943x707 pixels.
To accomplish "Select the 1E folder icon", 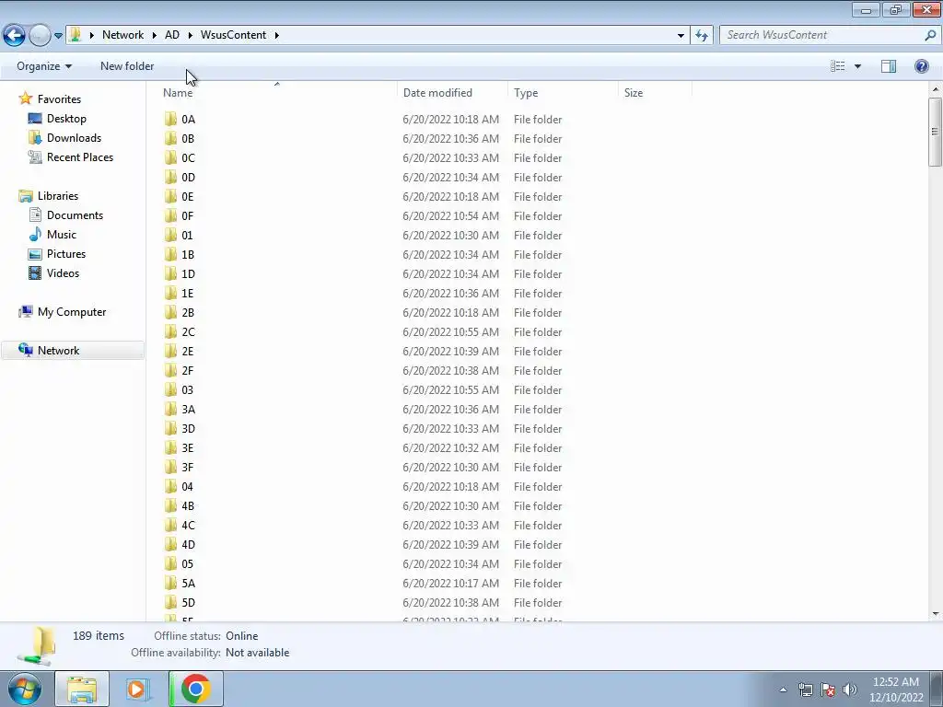I will (170, 294).
